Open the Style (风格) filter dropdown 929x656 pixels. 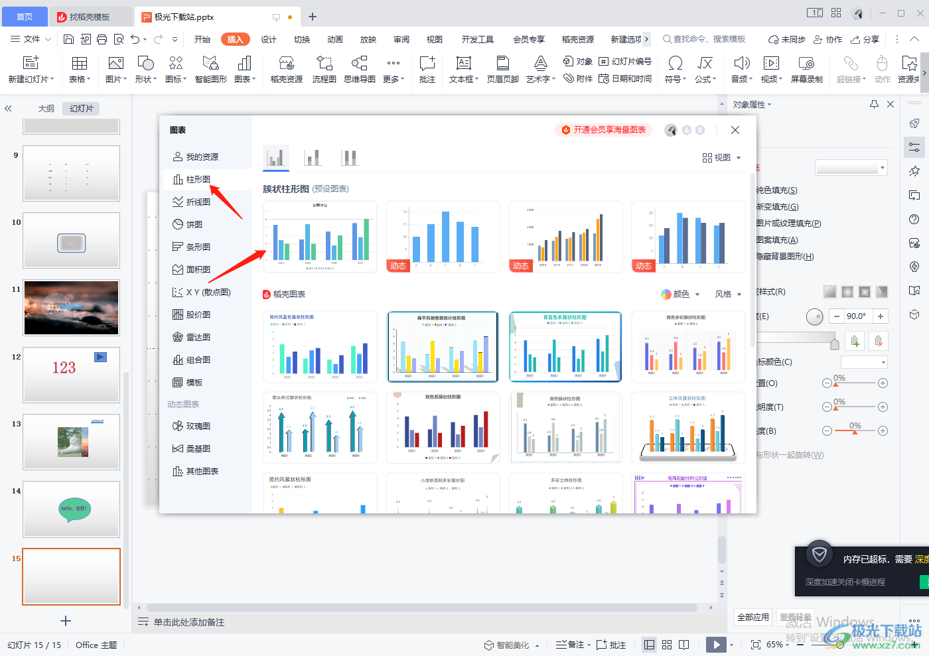point(728,294)
